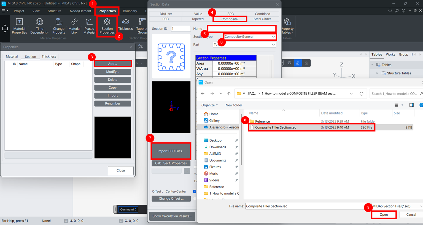Toggle the checkbox next to Center-Center offset
Screen dimensions: 423x225
(195, 191)
